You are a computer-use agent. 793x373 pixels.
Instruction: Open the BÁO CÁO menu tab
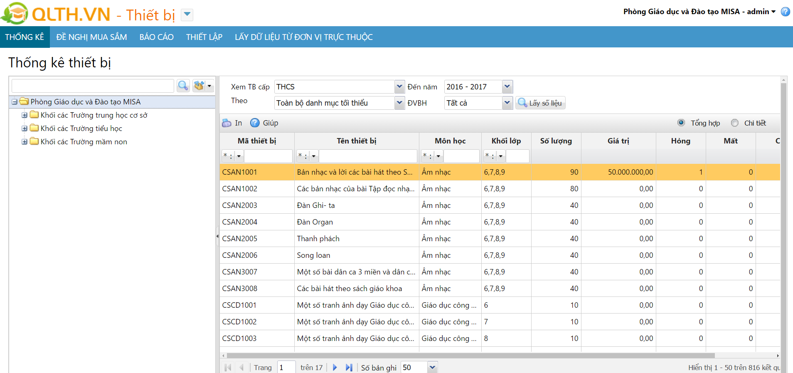coord(156,37)
